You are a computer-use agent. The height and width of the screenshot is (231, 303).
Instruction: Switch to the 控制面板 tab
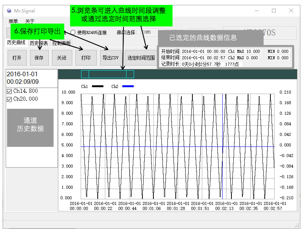tap(61, 43)
